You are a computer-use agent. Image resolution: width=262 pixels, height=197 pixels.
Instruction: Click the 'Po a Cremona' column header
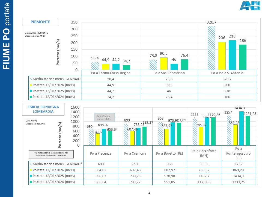pos(135,153)
